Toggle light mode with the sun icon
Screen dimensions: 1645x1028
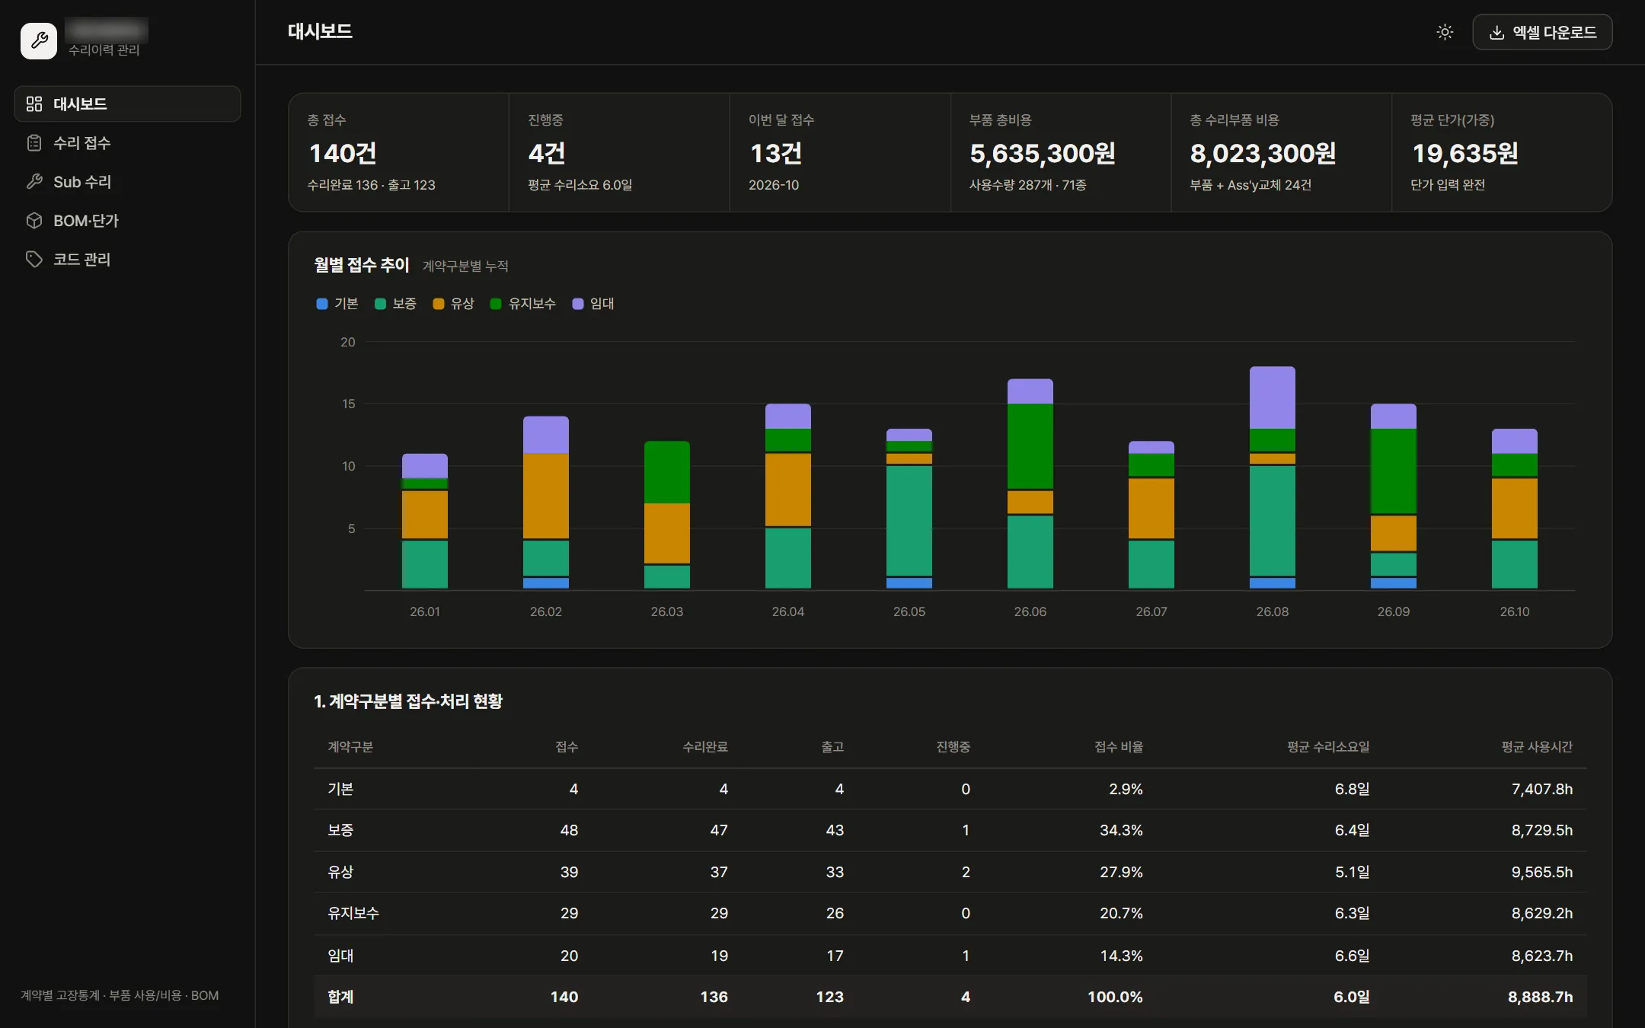(x=1445, y=32)
